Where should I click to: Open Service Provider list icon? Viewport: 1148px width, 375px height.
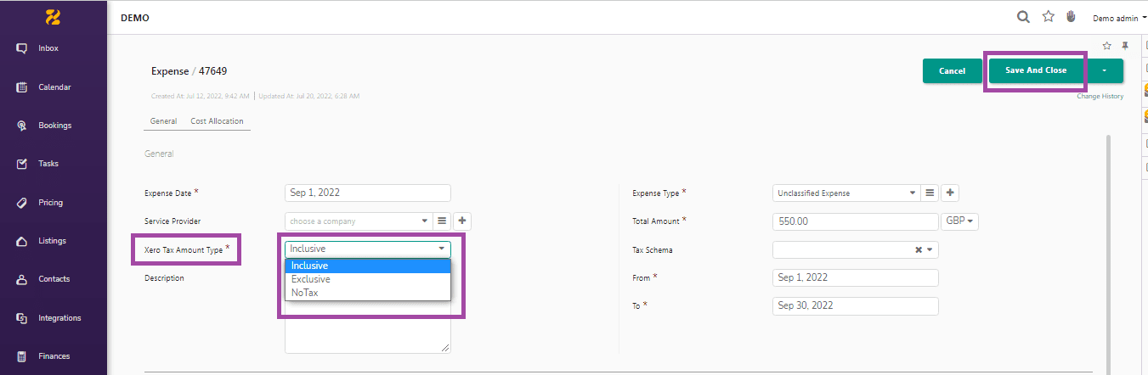442,221
